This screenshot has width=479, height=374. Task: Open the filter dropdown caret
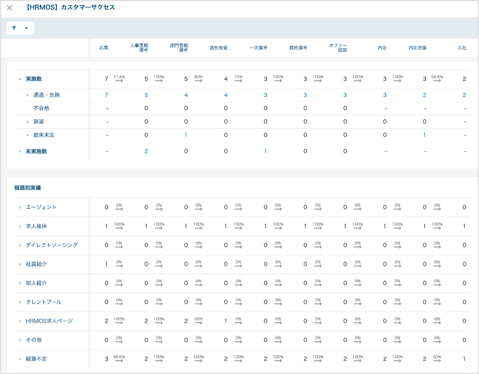(x=26, y=28)
